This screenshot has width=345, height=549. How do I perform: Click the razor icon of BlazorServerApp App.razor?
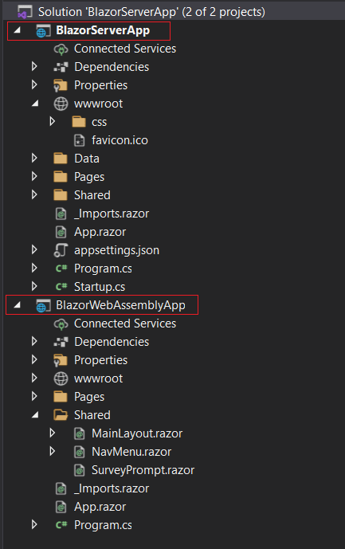(61, 232)
